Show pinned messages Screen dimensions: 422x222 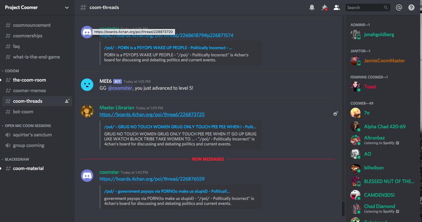pyautogui.click(x=324, y=7)
